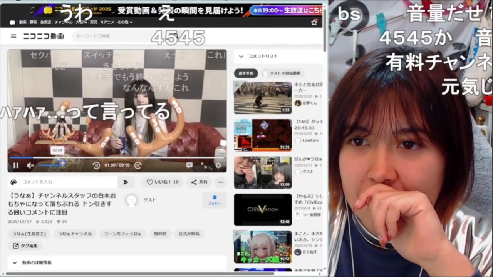This screenshot has width=493, height=277.
Task: Click the タグ編集 button
Action: [25, 245]
